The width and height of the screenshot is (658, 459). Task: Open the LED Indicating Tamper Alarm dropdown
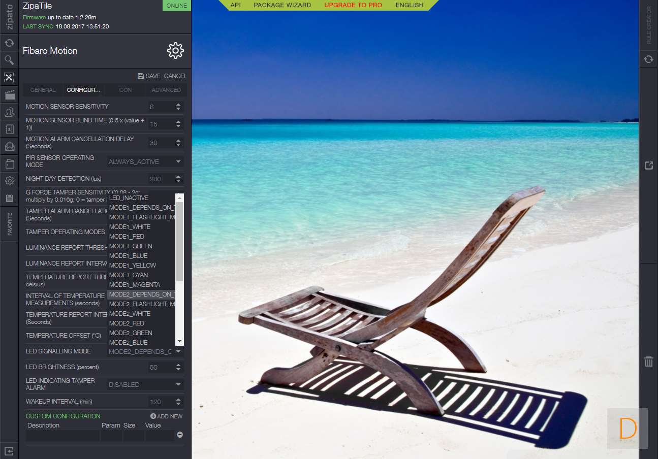145,384
